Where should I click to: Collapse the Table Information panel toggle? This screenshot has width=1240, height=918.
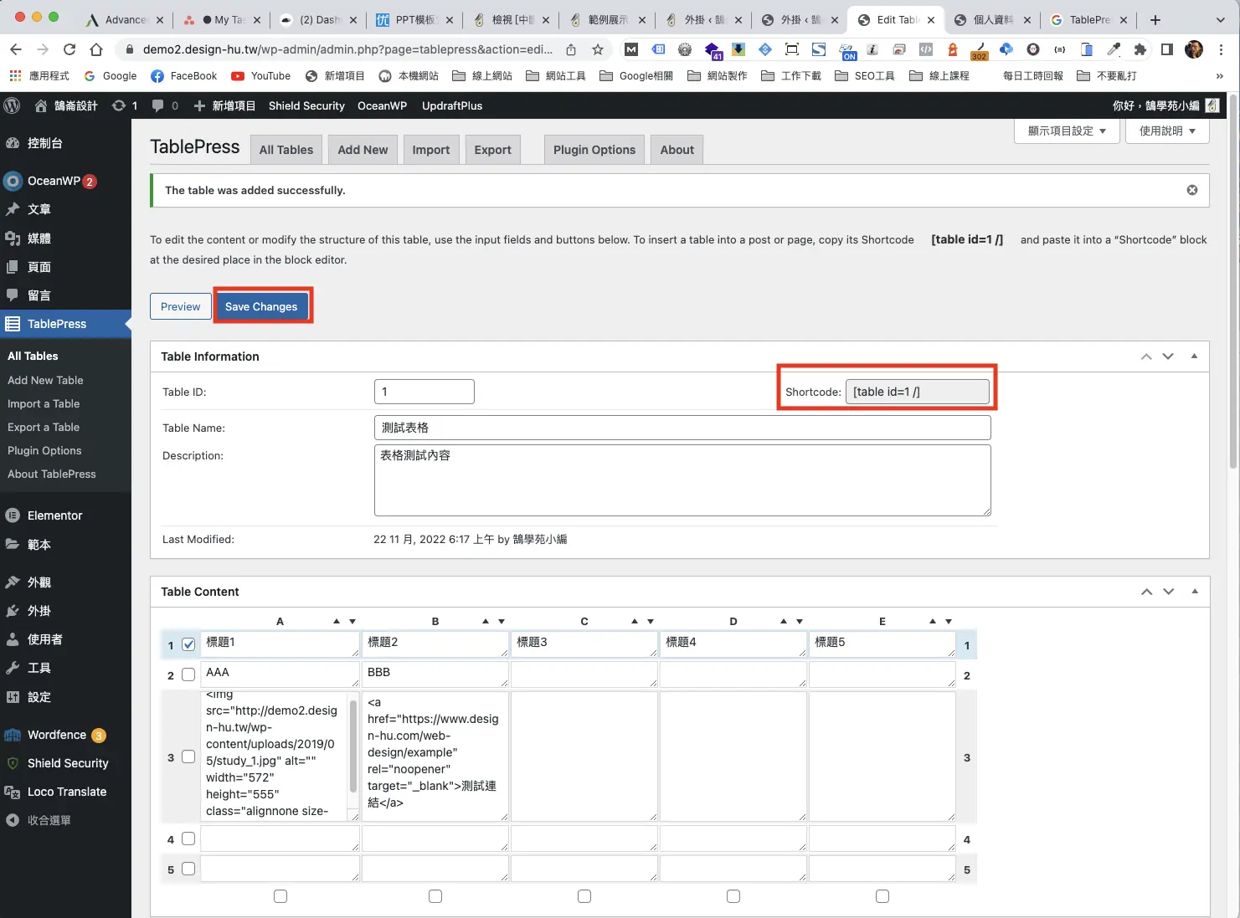(x=1194, y=356)
